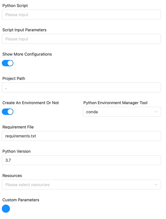The height and width of the screenshot is (219, 166).
Task: Click the Python Version label text
Action: pos(17,151)
